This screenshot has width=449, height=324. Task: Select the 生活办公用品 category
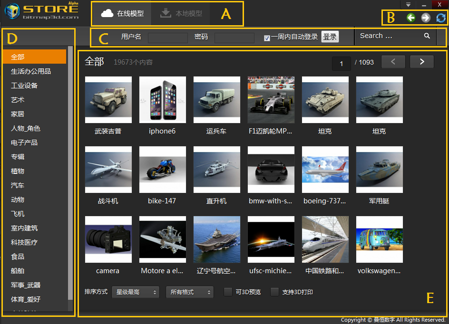[34, 71]
